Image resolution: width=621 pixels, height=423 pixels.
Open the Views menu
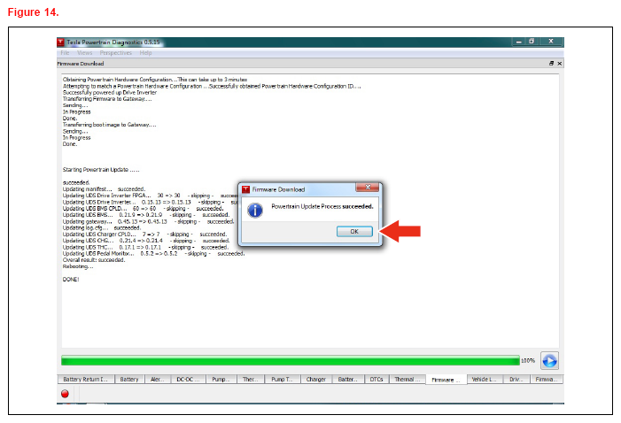pos(84,52)
